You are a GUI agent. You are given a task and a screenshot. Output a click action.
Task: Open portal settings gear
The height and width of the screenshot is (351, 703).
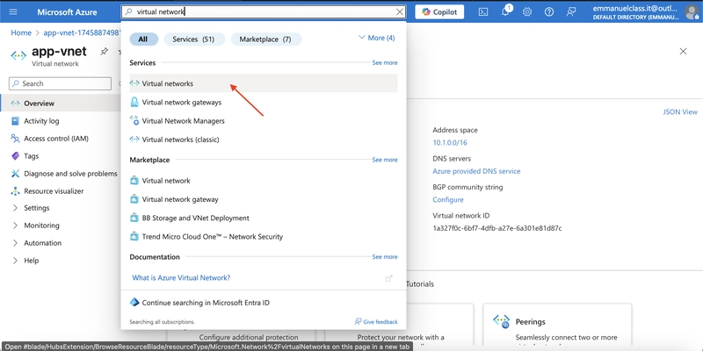point(527,12)
